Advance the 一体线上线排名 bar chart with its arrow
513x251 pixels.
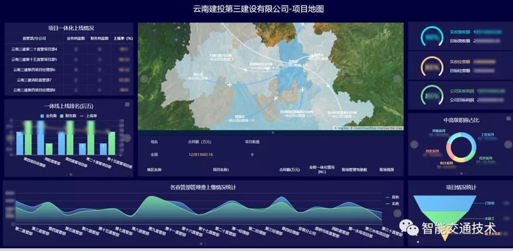click(127, 138)
